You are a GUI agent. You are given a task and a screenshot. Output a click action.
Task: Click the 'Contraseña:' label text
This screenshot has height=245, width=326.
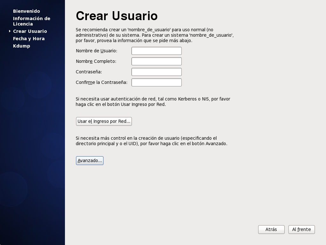(89, 72)
